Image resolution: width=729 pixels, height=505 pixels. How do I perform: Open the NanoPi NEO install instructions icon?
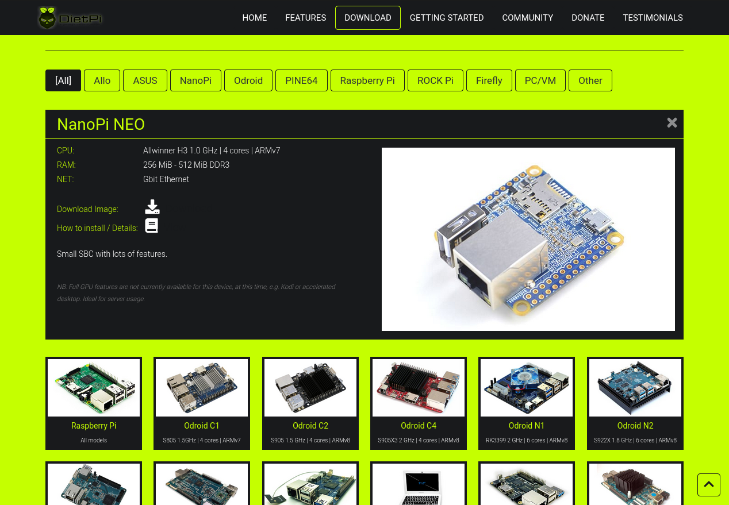pos(151,225)
